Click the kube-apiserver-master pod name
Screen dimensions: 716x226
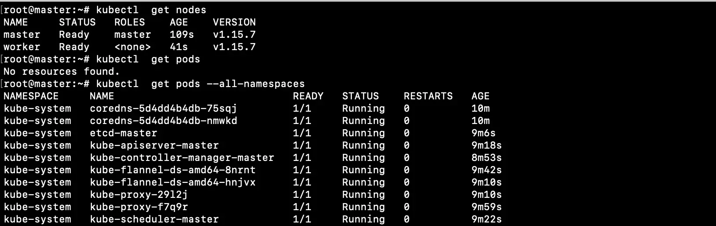[154, 145]
